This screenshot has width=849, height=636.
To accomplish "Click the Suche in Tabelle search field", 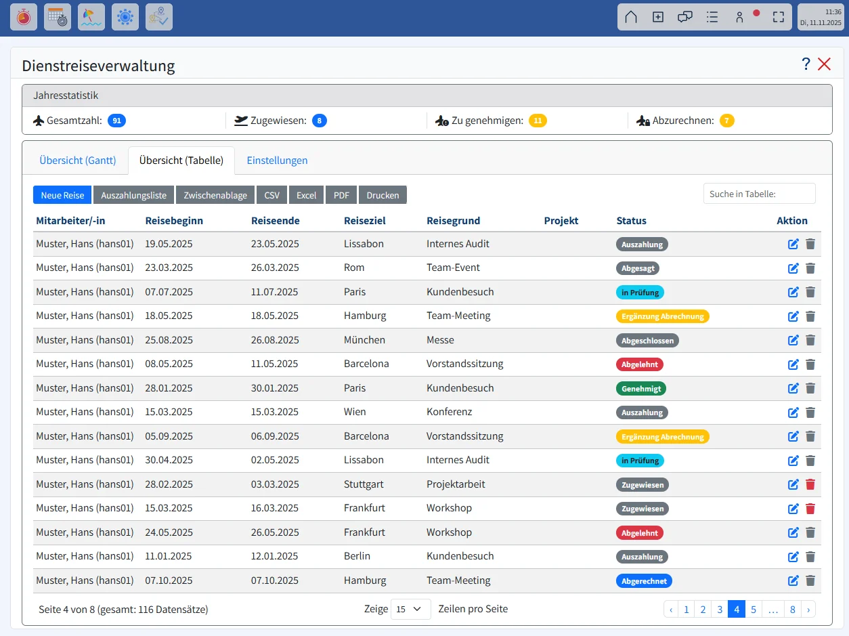I will [759, 194].
